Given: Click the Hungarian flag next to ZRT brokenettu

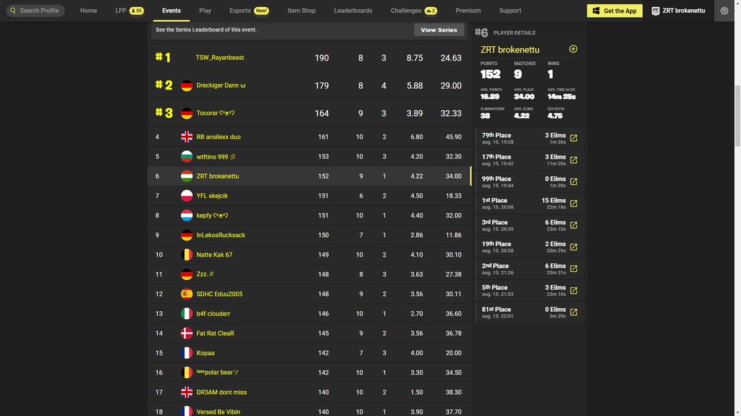Looking at the screenshot, I should coord(186,176).
